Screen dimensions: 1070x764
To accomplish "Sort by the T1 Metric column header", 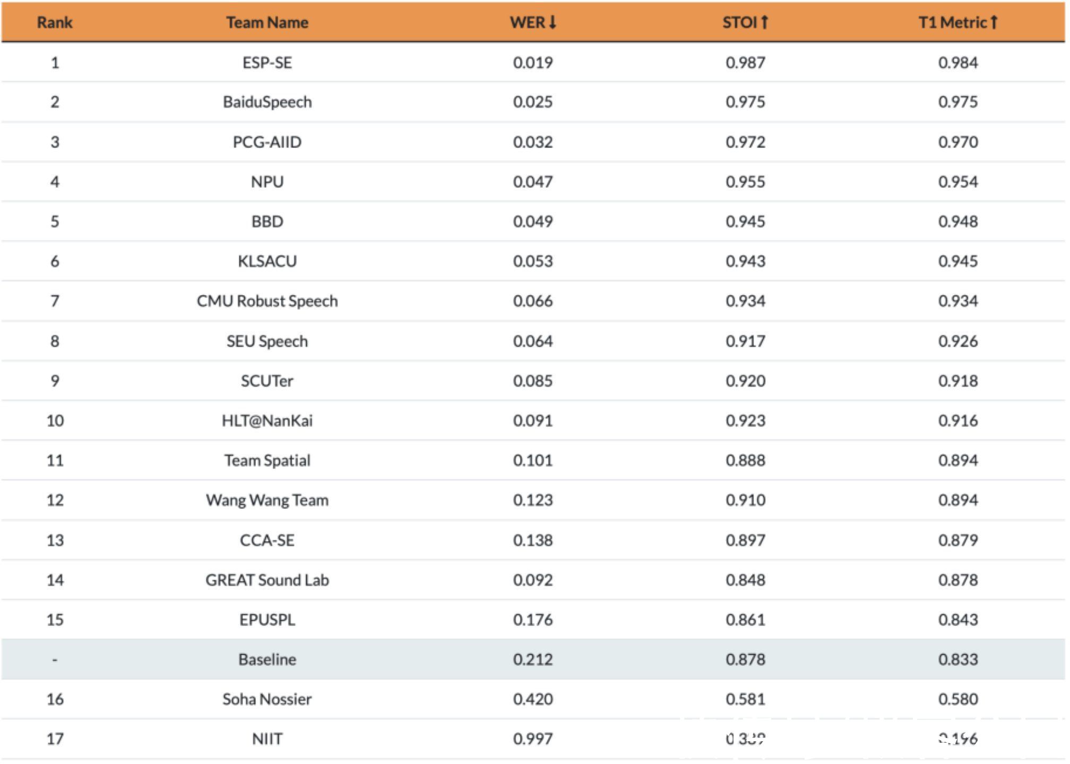I will [x=958, y=22].
